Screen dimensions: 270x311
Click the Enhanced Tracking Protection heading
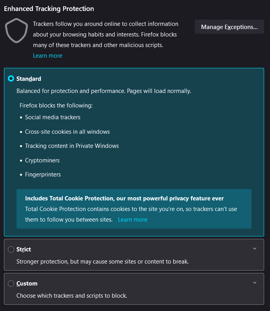[49, 9]
